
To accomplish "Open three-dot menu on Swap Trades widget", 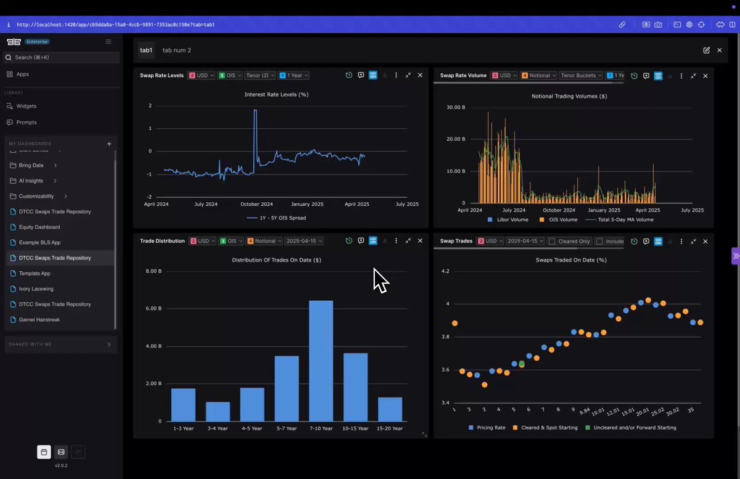I will pos(682,242).
